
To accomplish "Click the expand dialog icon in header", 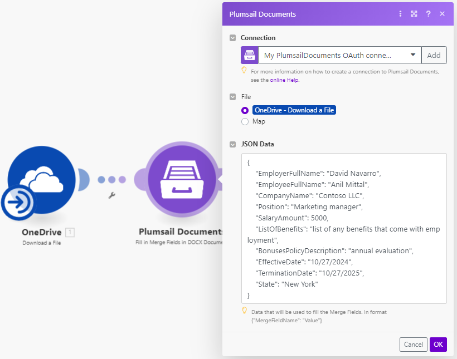I will pyautogui.click(x=414, y=14).
